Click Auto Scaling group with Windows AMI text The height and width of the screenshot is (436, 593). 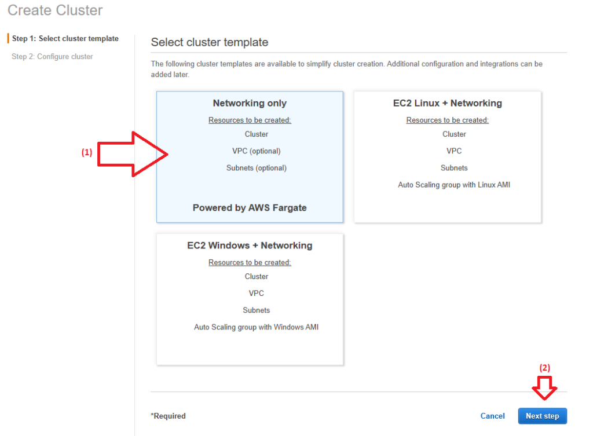256,327
